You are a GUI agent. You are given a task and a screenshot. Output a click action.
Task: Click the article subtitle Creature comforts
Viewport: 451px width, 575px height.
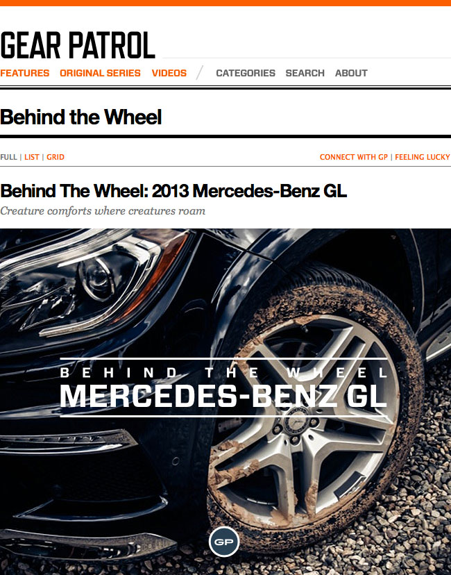coord(103,211)
